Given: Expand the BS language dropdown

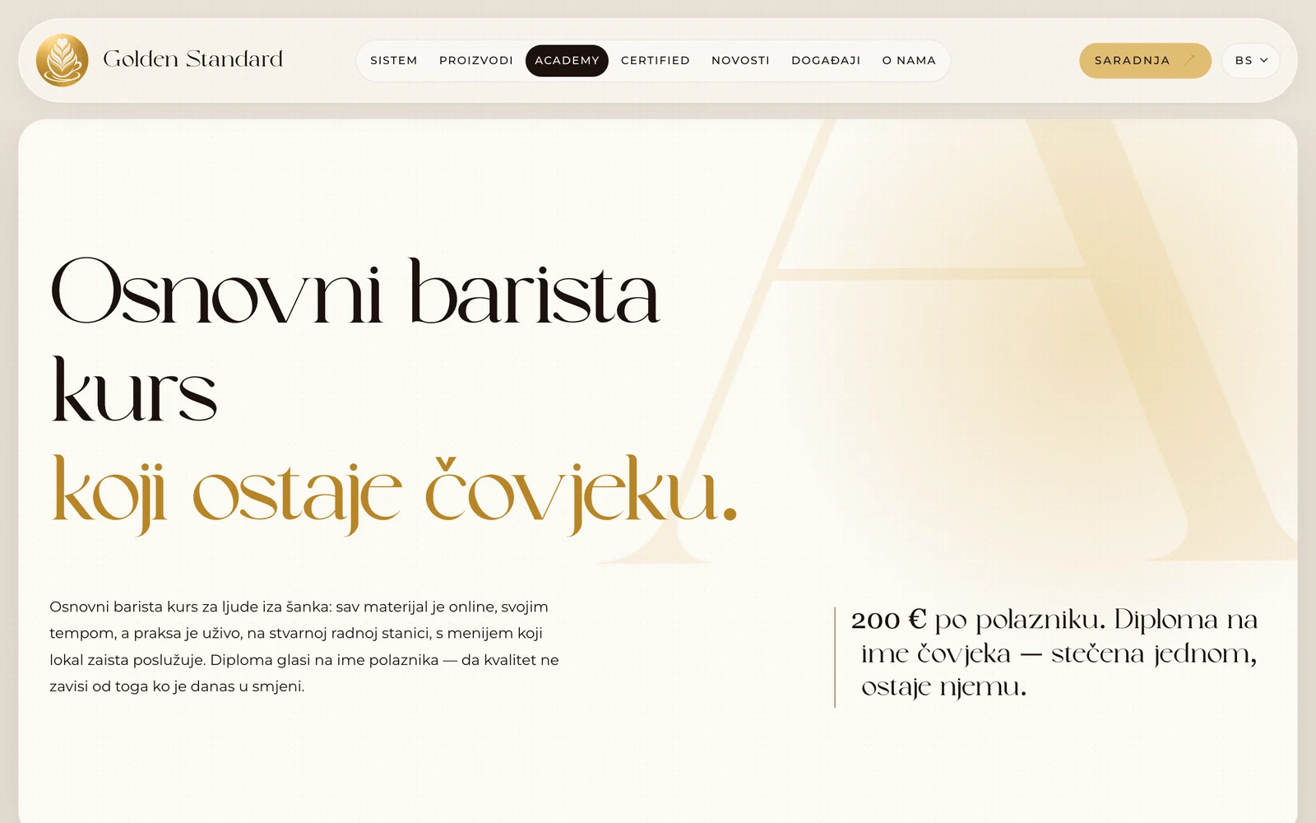Looking at the screenshot, I should point(1251,60).
